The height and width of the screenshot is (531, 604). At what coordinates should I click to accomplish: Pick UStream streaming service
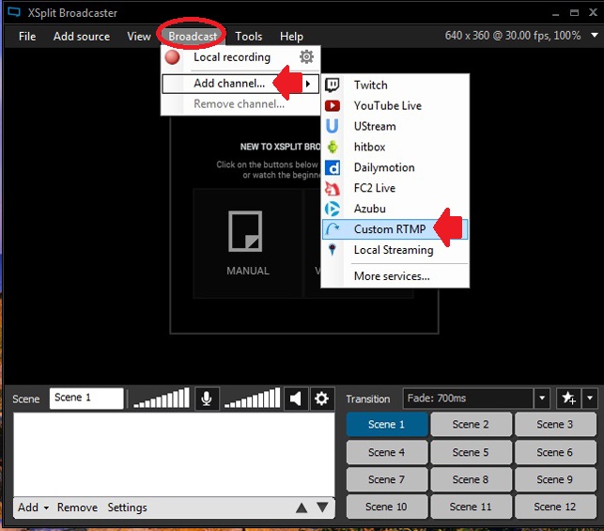pyautogui.click(x=374, y=126)
